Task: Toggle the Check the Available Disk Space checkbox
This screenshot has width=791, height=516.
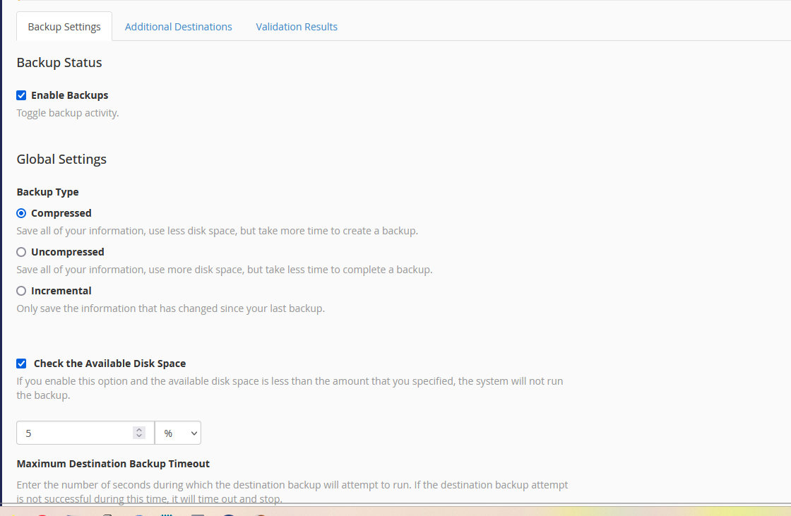Action: (21, 364)
